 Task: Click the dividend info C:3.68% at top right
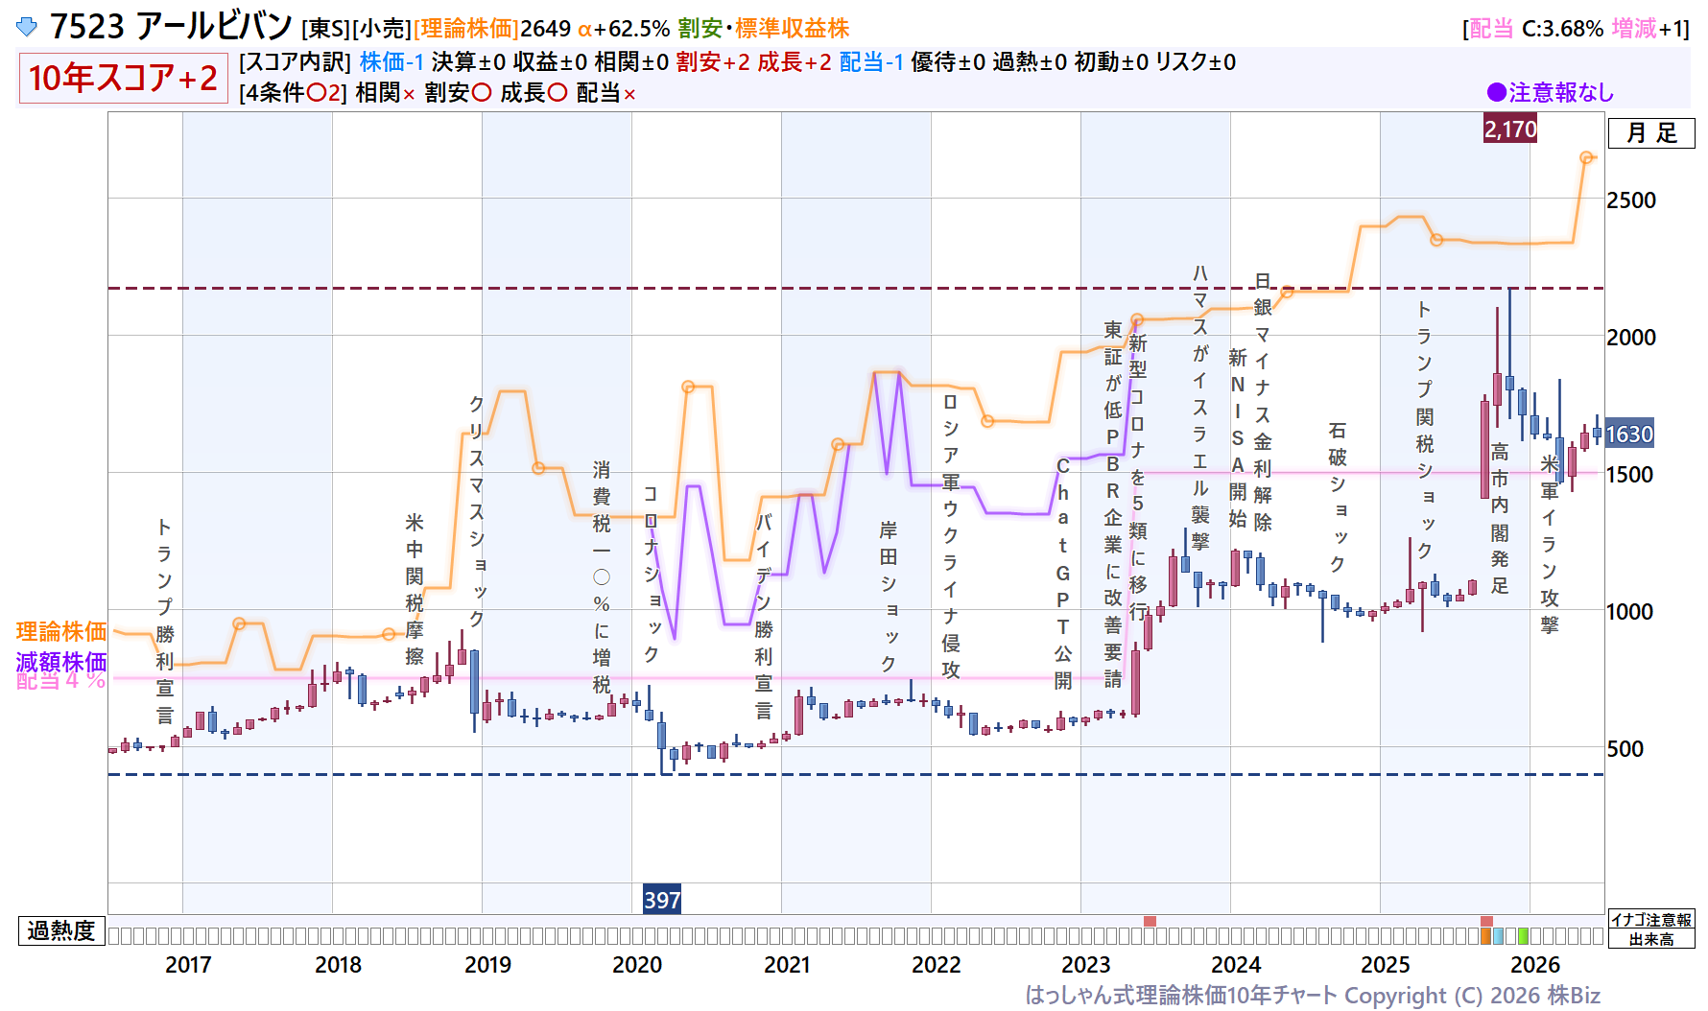(x=1562, y=29)
